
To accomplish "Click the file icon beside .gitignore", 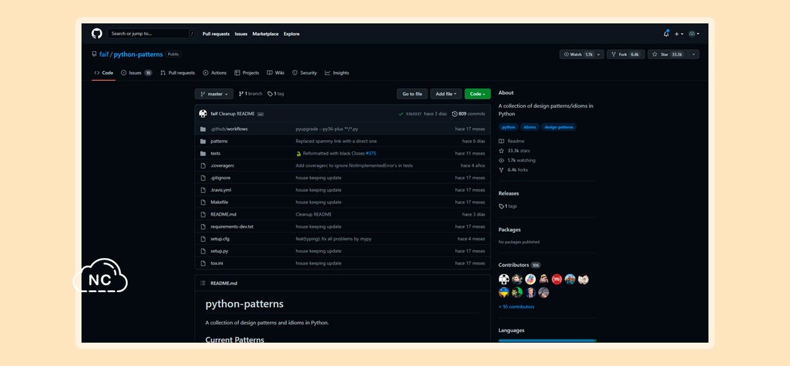I will click(203, 178).
